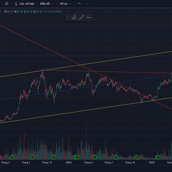Open the leftmost F event marker

click(12, 157)
